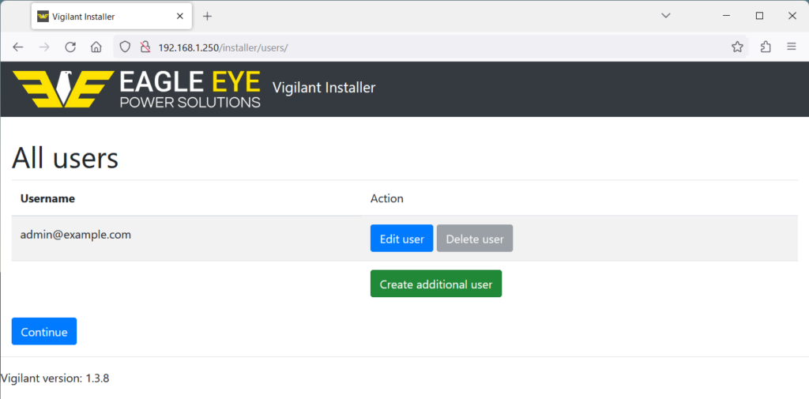The width and height of the screenshot is (809, 399).
Task: Click the Continue button
Action: [x=44, y=331]
